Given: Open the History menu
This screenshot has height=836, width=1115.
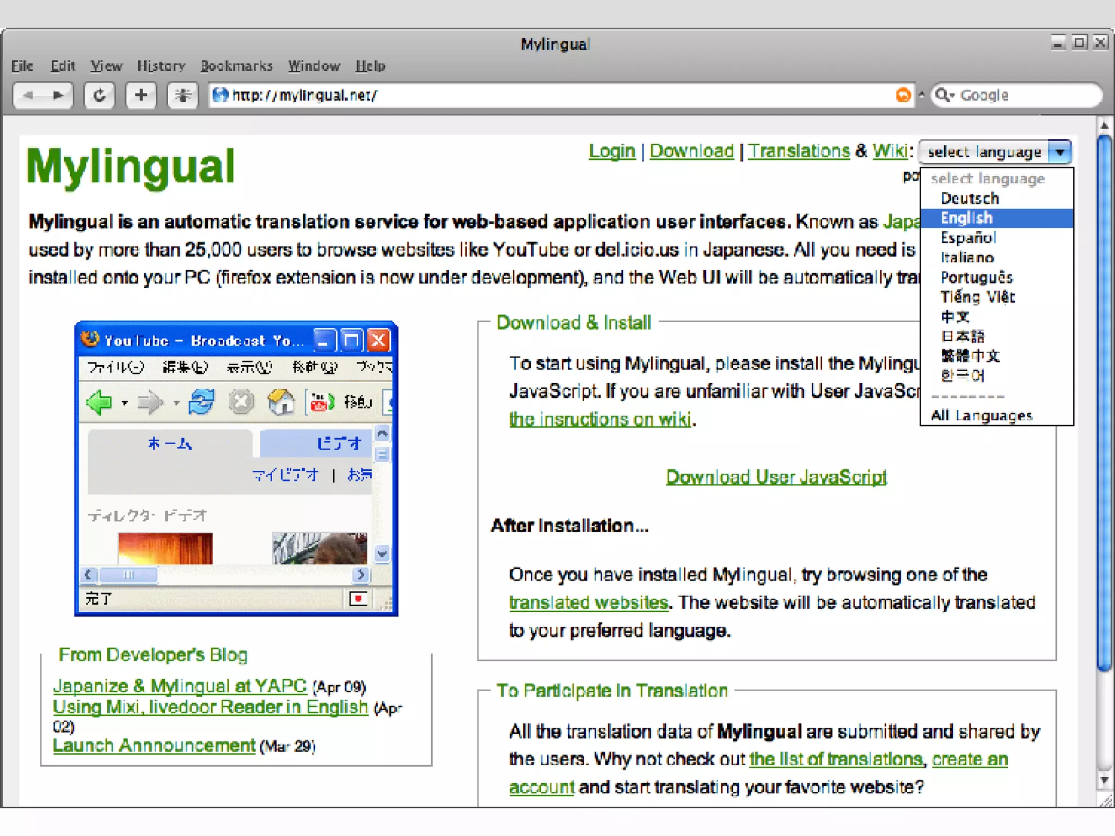Looking at the screenshot, I should 161,66.
